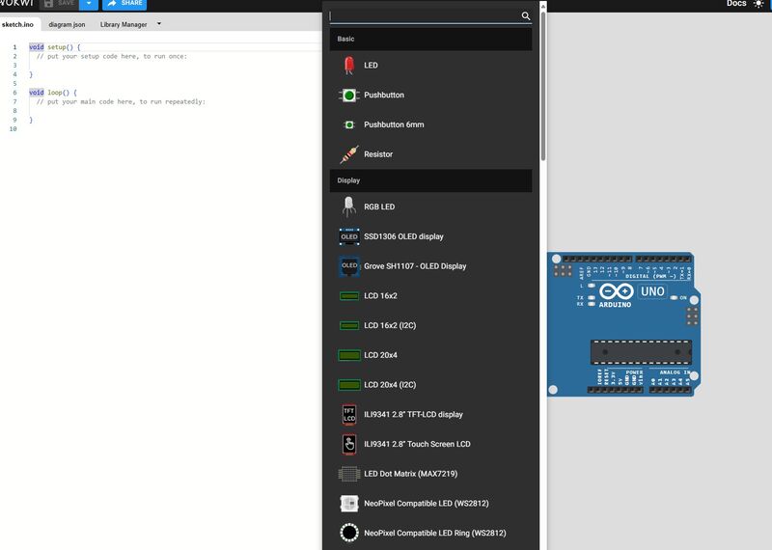
Task: Select the RGB LED icon
Action: [349, 206]
